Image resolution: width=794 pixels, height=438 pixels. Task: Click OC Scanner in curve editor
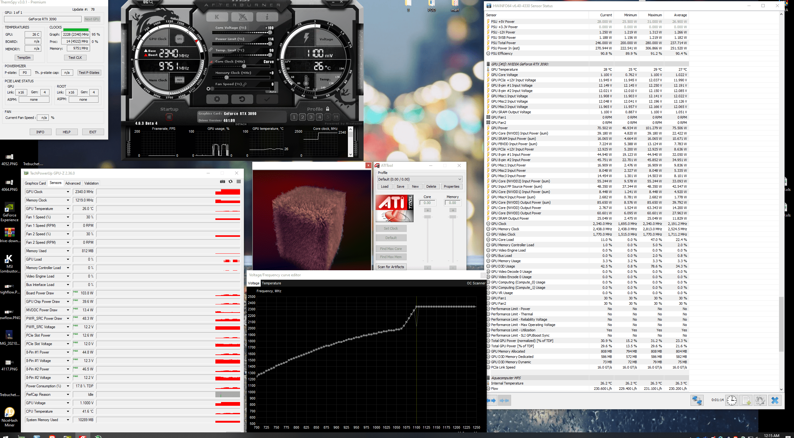(476, 283)
